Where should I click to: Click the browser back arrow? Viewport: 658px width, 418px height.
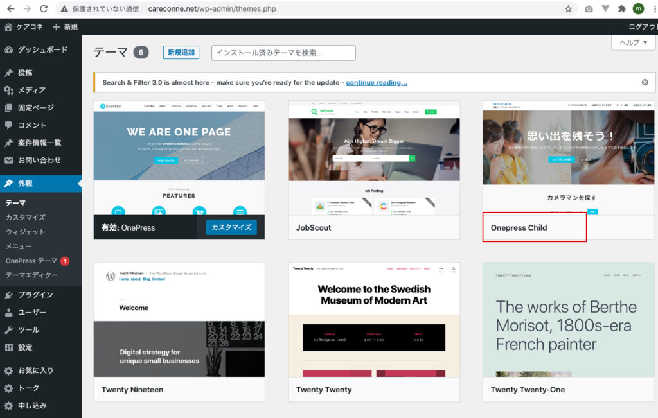10,9
